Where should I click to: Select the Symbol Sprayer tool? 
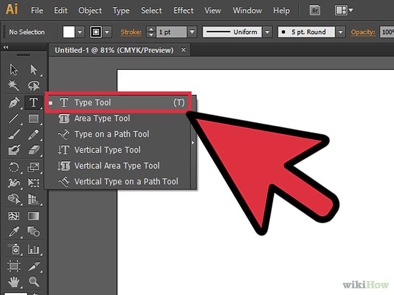point(14,249)
